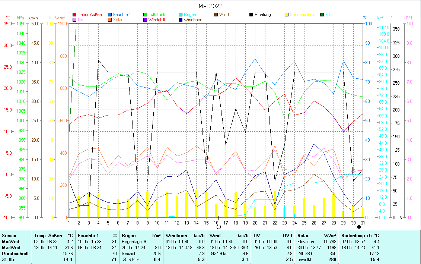Viewport: 421px width, 264px height.
Task: Select the green Luftdruck legend square
Action: [145, 15]
